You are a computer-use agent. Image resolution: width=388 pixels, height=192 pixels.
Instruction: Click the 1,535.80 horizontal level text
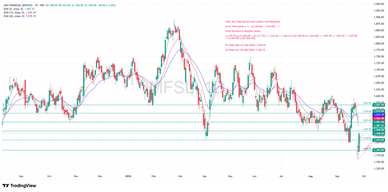(x=366, y=111)
